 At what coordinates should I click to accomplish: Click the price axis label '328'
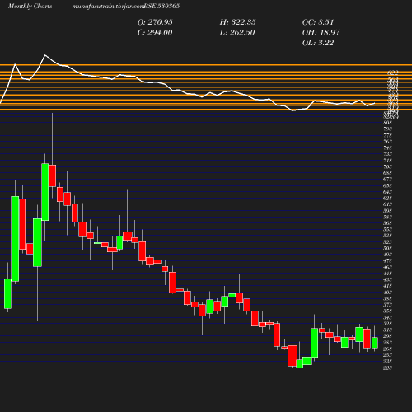coord(387,324)
